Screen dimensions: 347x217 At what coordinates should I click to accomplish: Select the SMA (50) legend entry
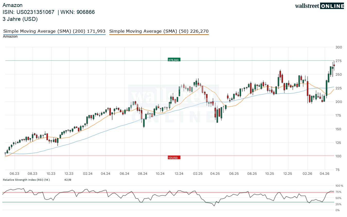click(x=159, y=31)
